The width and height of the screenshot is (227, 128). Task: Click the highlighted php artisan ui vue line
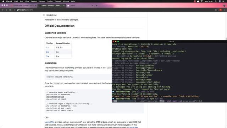55,97
